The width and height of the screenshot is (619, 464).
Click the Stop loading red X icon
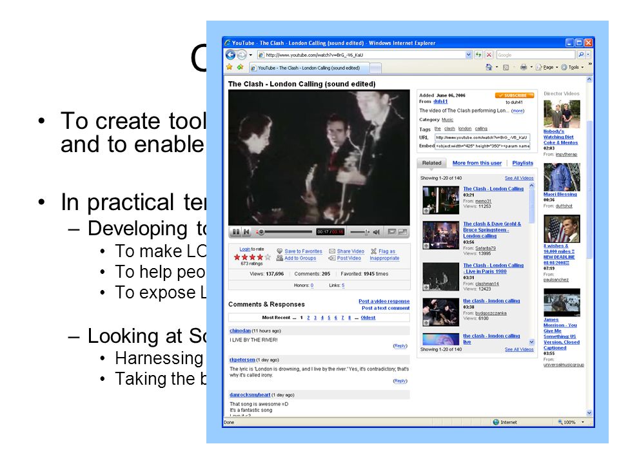pos(489,55)
